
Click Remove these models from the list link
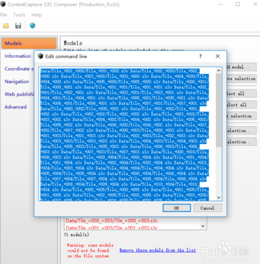click(157, 250)
